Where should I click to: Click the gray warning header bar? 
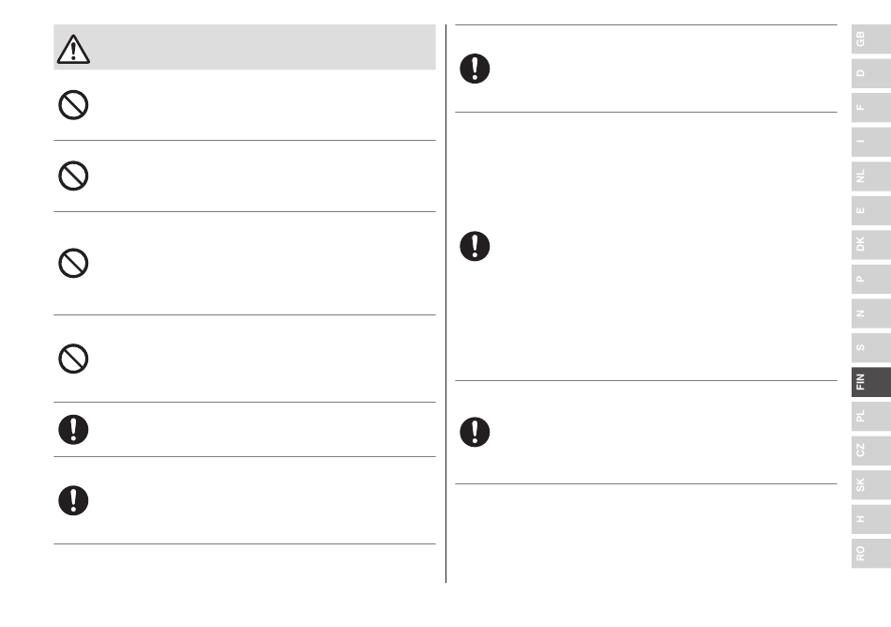pos(245,47)
